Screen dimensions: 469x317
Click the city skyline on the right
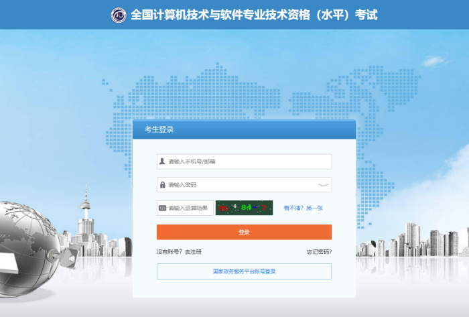click(413, 241)
